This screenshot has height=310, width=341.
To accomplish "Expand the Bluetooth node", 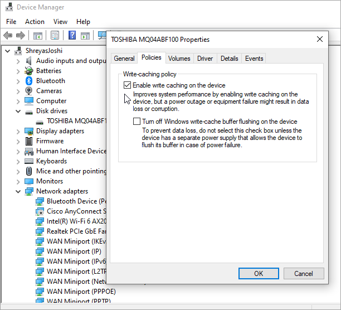I will point(18,81).
